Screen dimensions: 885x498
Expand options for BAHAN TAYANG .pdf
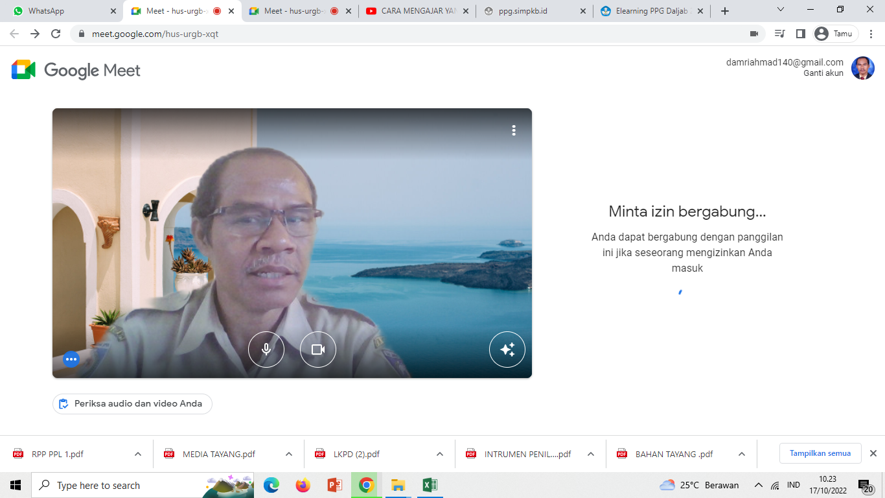point(742,454)
